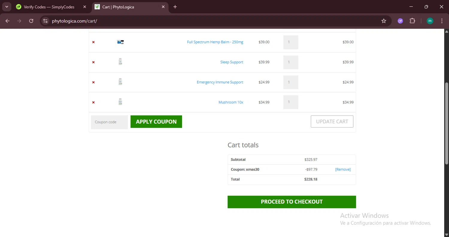This screenshot has height=237, width=449.
Task: Open Chrome three-dot menu
Action: (x=442, y=21)
